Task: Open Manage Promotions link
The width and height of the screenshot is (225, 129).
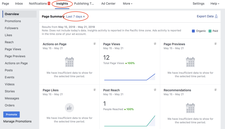Action: pyautogui.click(x=18, y=121)
